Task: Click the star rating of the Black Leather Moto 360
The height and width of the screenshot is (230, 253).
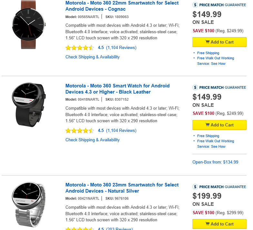Action: click(80, 131)
